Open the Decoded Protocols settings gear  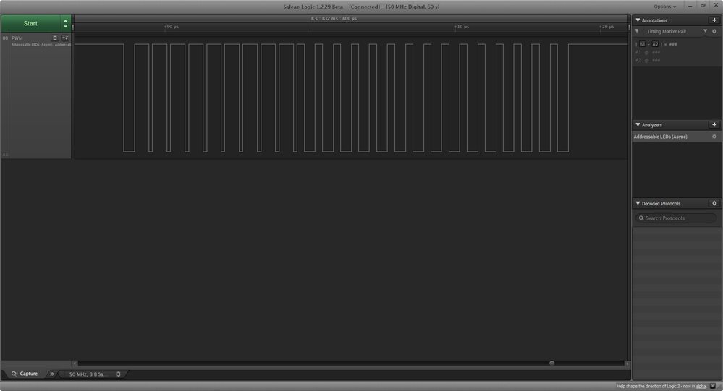point(714,203)
